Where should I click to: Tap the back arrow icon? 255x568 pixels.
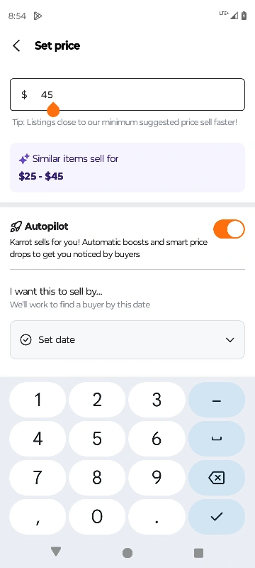[16, 45]
